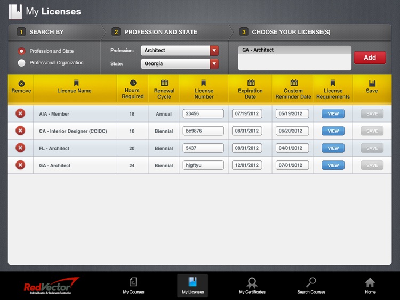The width and height of the screenshot is (400, 300).
Task: Remove the FL - Architect license
Action: pos(20,148)
